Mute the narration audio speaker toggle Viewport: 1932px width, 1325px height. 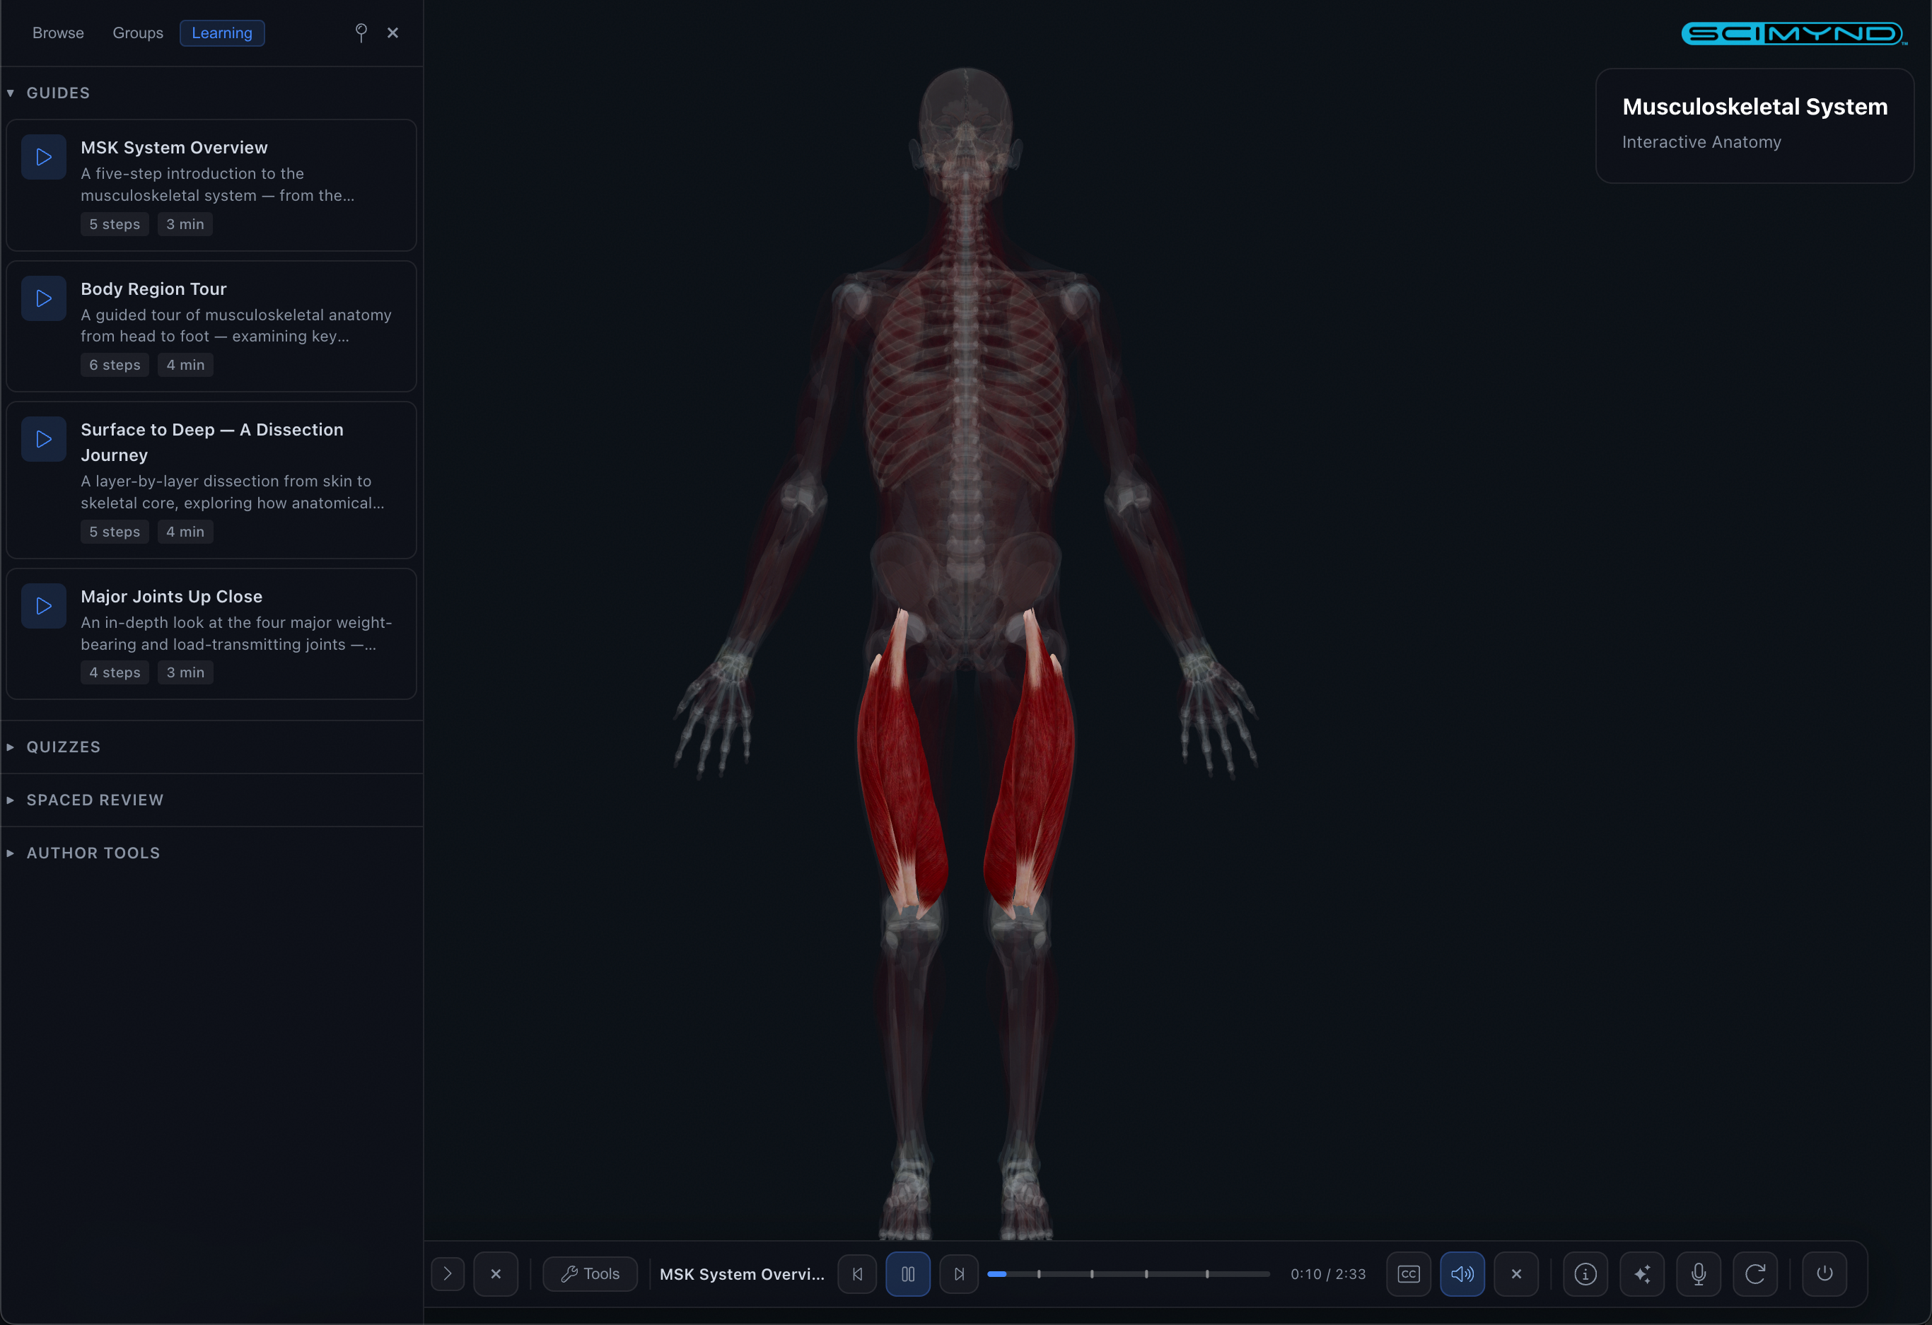point(1462,1273)
